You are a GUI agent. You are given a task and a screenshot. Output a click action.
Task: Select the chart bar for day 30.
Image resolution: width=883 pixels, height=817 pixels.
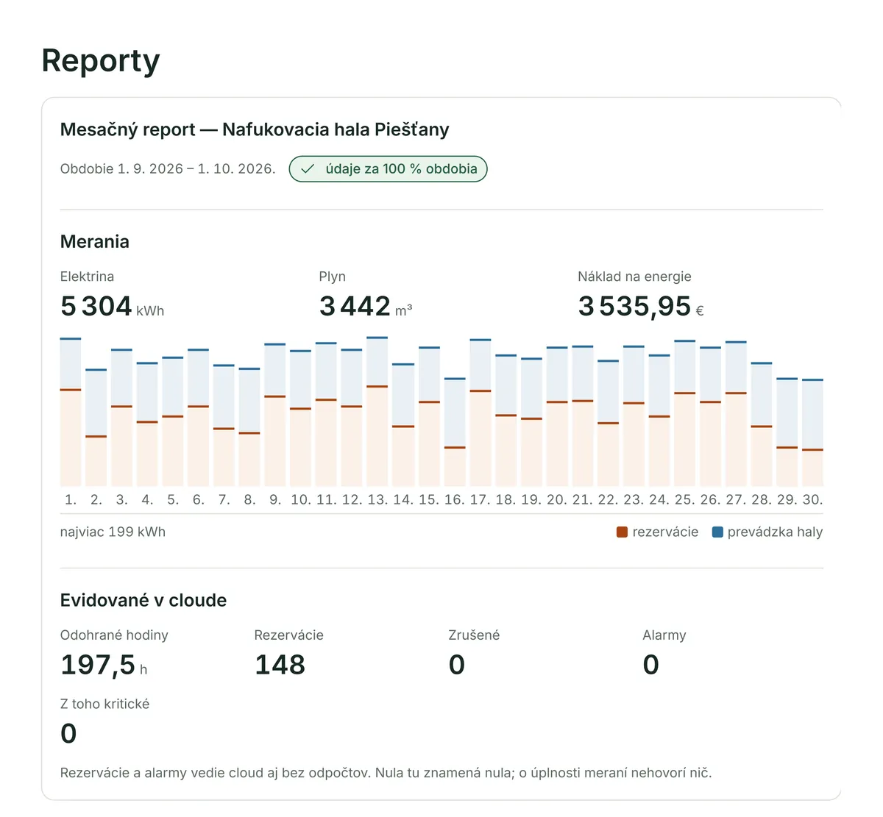pos(812,432)
